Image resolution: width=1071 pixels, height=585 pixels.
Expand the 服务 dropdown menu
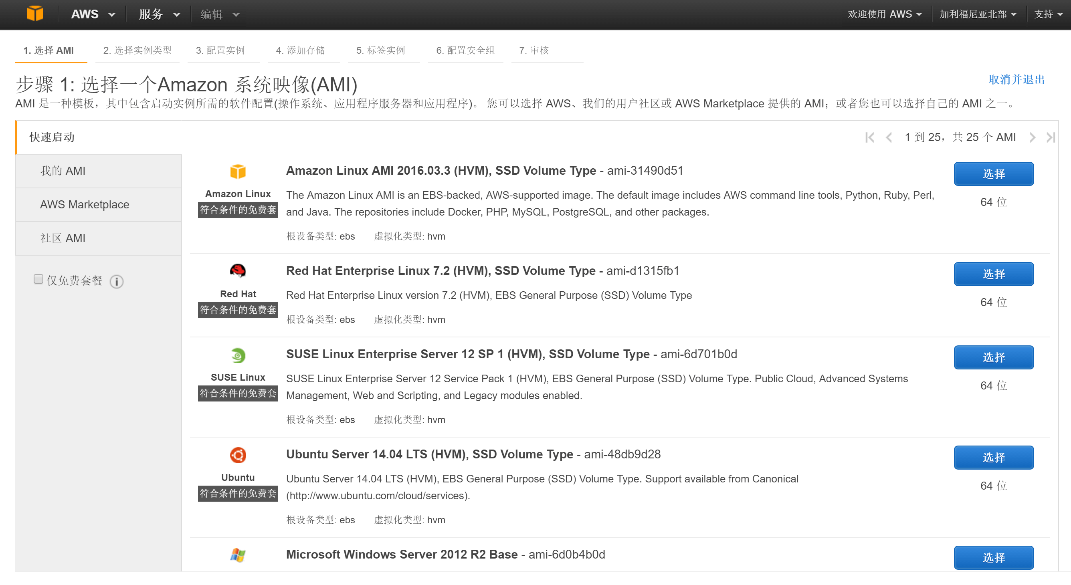click(159, 14)
